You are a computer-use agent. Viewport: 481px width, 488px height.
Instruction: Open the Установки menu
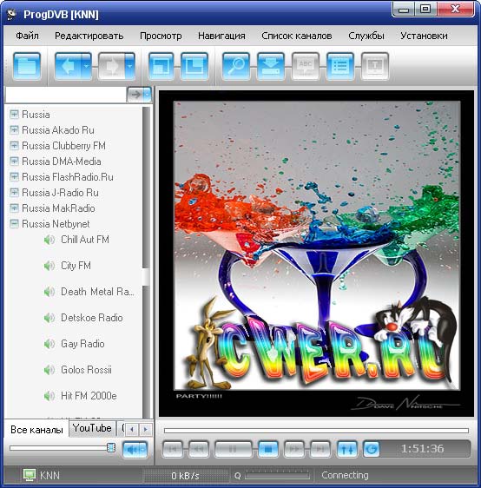tap(424, 36)
